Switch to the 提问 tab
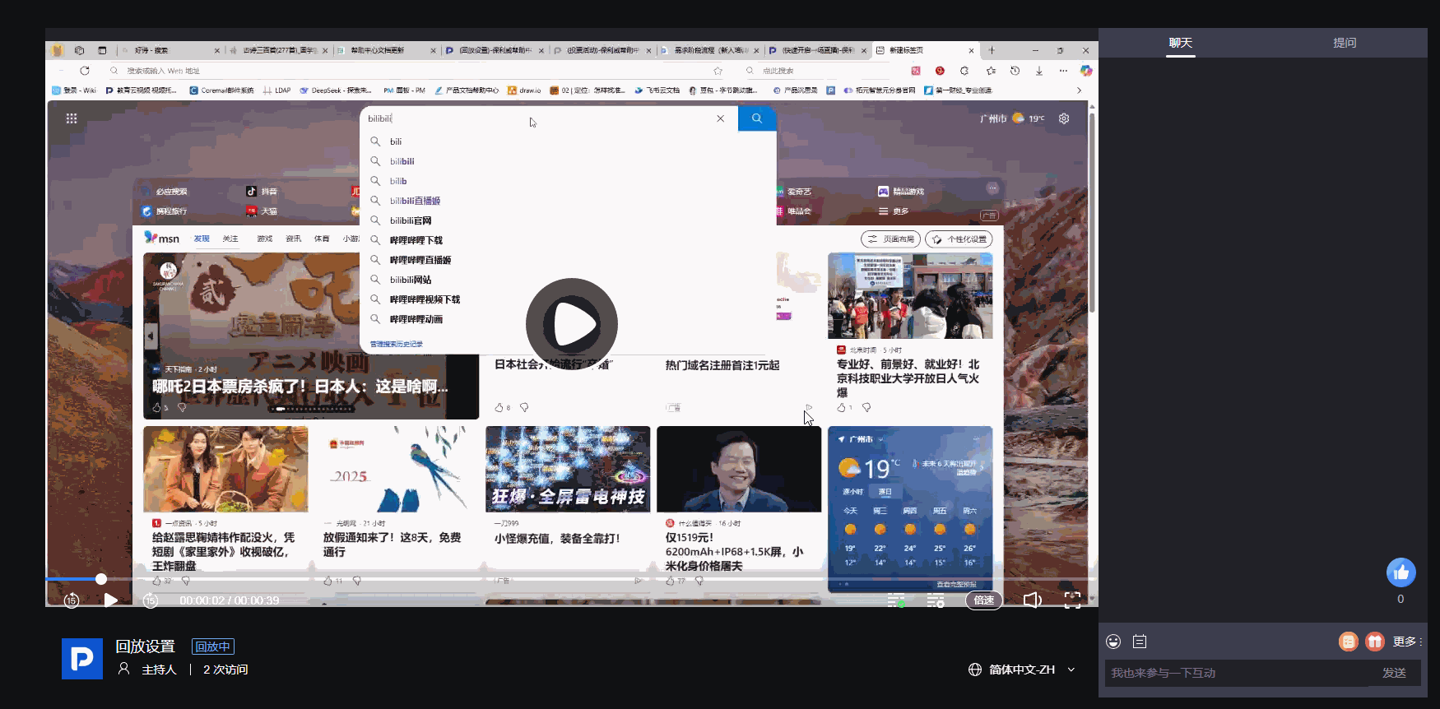 1345,43
